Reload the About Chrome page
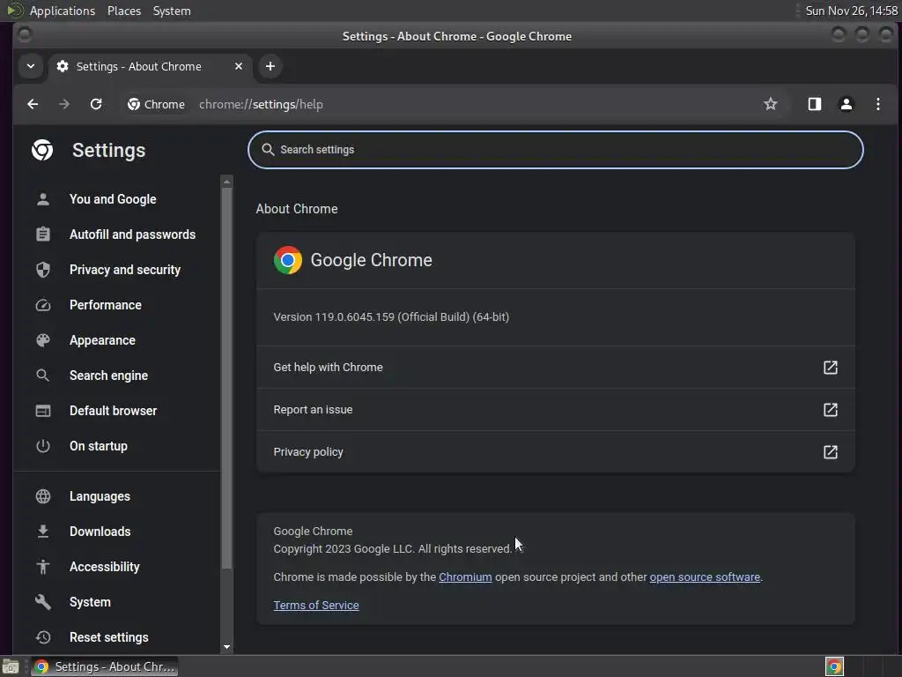This screenshot has height=677, width=902. pos(96,104)
